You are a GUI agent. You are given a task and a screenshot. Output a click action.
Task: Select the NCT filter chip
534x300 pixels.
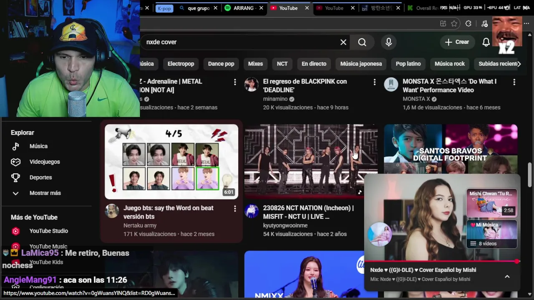pos(282,64)
